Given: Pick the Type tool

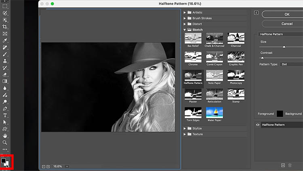Looking at the screenshot, I should click(5, 115).
